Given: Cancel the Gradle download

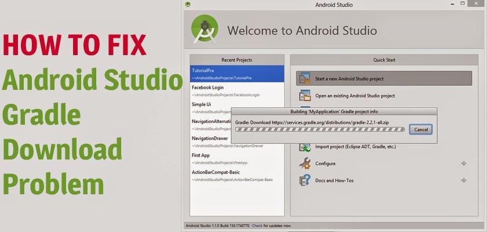Looking at the screenshot, I should [x=421, y=129].
